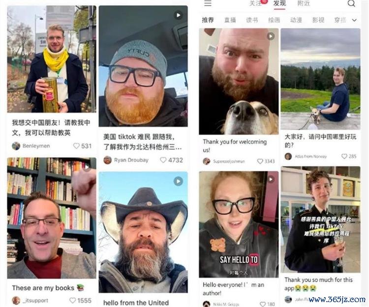Like the _itsupport books post heart
This screenshot has width=369, height=307.
tap(72, 301)
